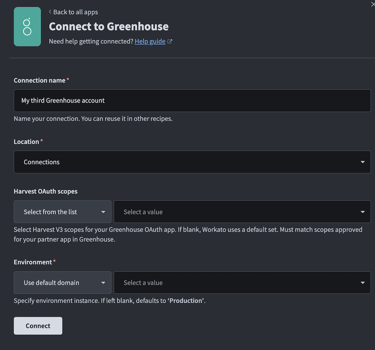The image size is (375, 350).
Task: Open the Help guide link
Action: tap(150, 41)
